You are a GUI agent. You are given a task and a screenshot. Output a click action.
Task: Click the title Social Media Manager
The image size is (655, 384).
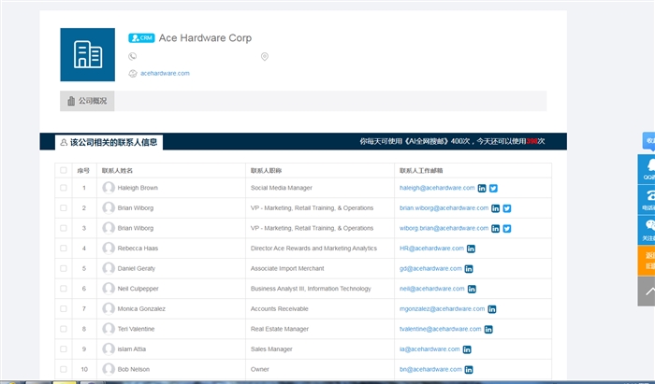click(x=281, y=188)
